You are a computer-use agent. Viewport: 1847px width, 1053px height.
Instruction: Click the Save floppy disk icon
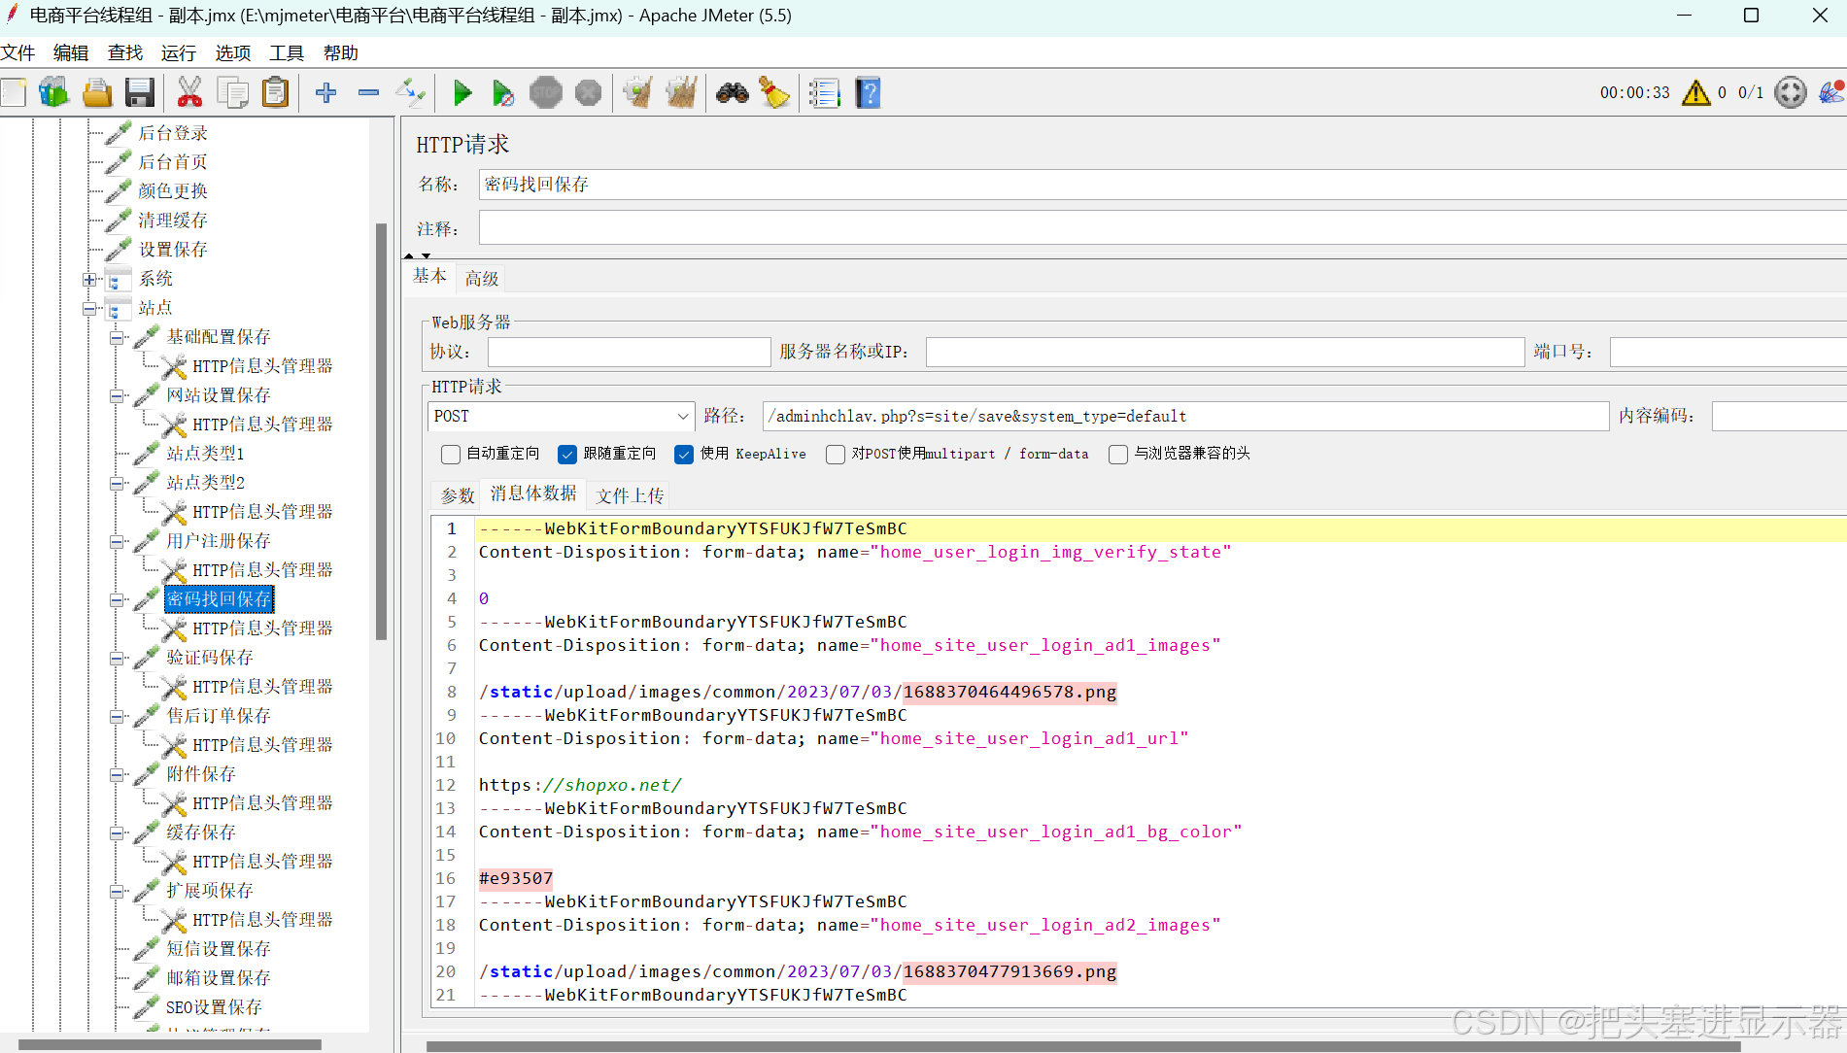pos(140,93)
